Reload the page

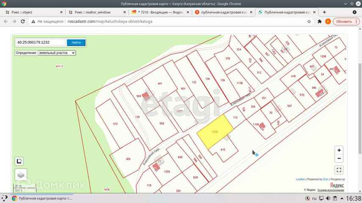(x=25, y=21)
